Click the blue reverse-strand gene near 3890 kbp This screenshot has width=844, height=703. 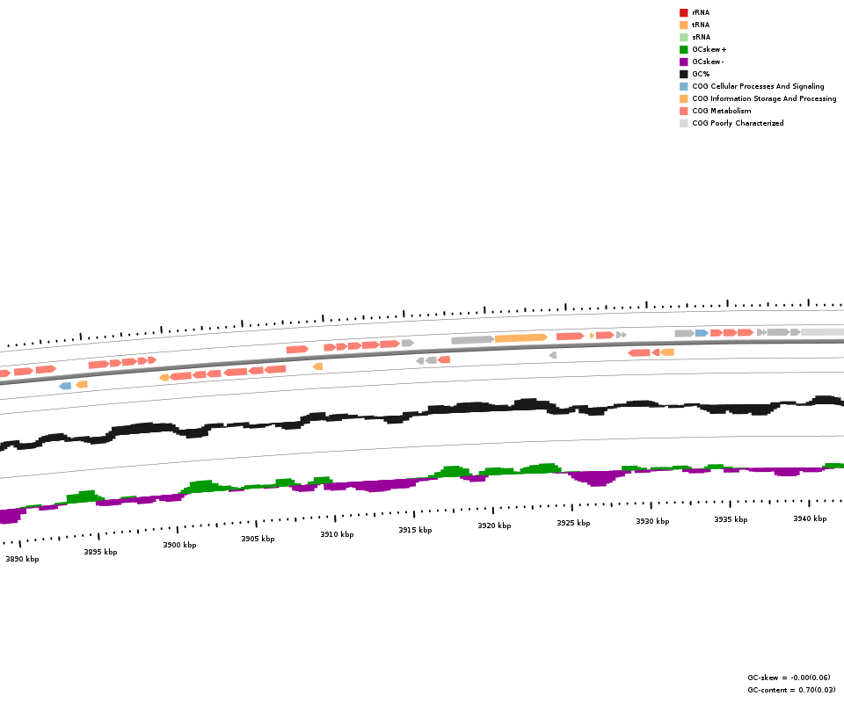(x=65, y=386)
